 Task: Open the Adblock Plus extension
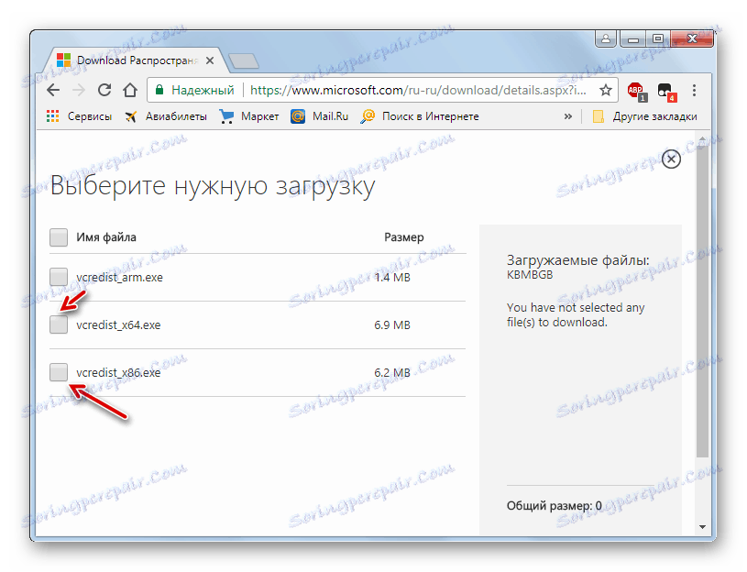[636, 91]
